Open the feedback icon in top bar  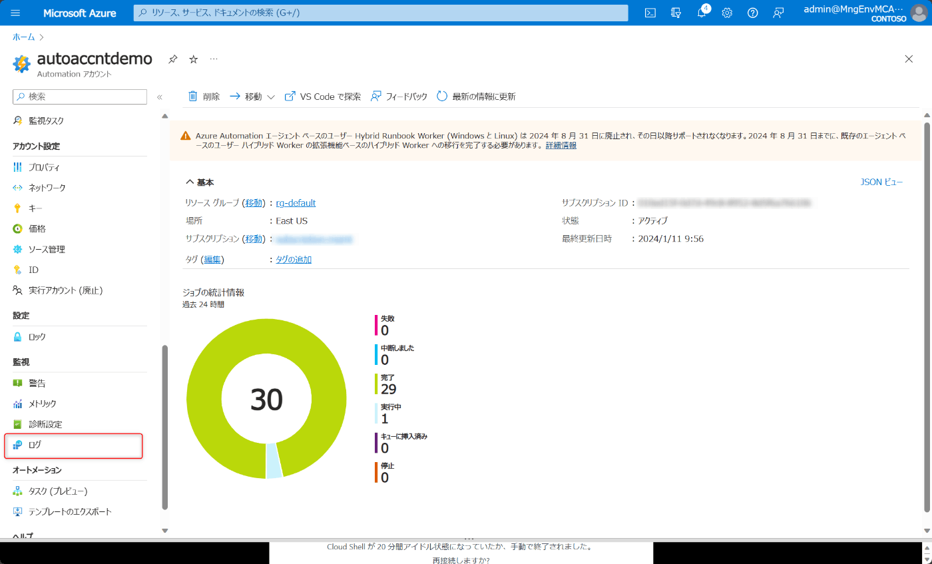pyautogui.click(x=778, y=13)
